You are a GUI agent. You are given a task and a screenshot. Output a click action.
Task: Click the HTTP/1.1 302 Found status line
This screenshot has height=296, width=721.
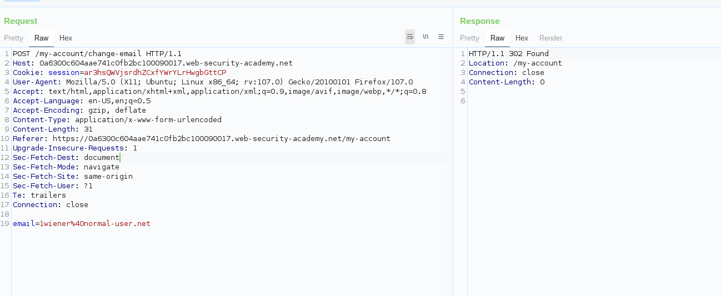[x=509, y=53]
